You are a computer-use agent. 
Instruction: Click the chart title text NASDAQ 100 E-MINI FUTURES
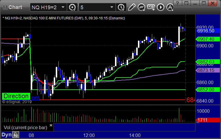point(53,18)
